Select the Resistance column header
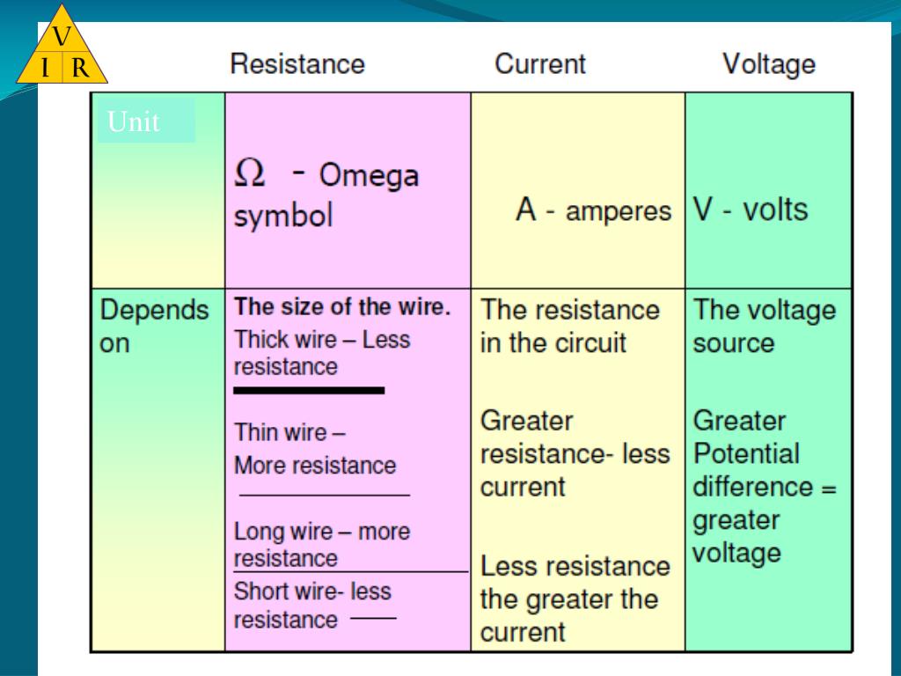Screen dimensions: 901x676 coord(297,63)
